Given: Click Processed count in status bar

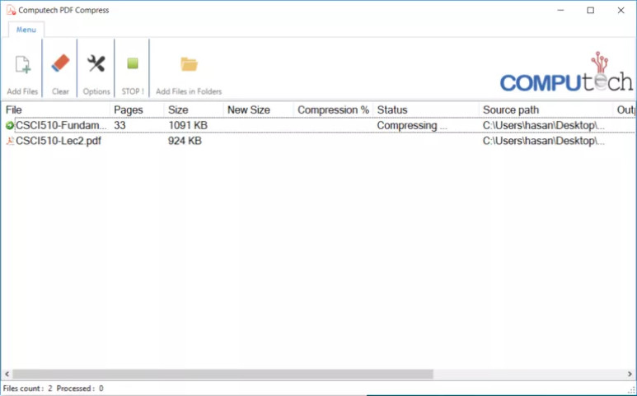Looking at the screenshot, I should (80, 389).
